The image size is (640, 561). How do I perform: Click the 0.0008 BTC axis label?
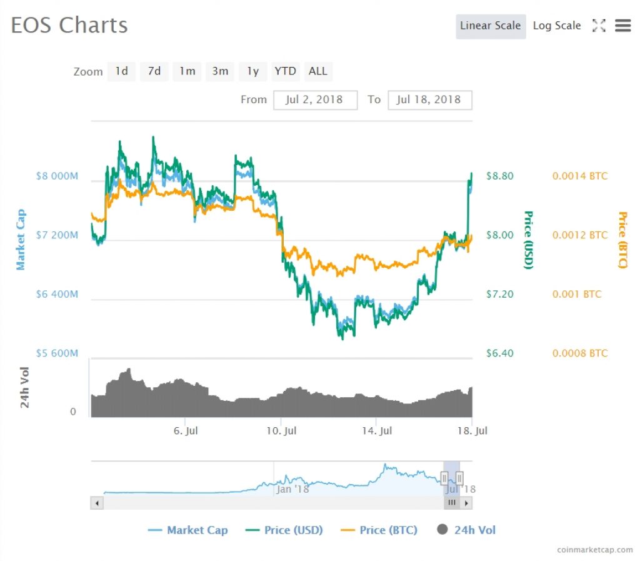tap(580, 353)
